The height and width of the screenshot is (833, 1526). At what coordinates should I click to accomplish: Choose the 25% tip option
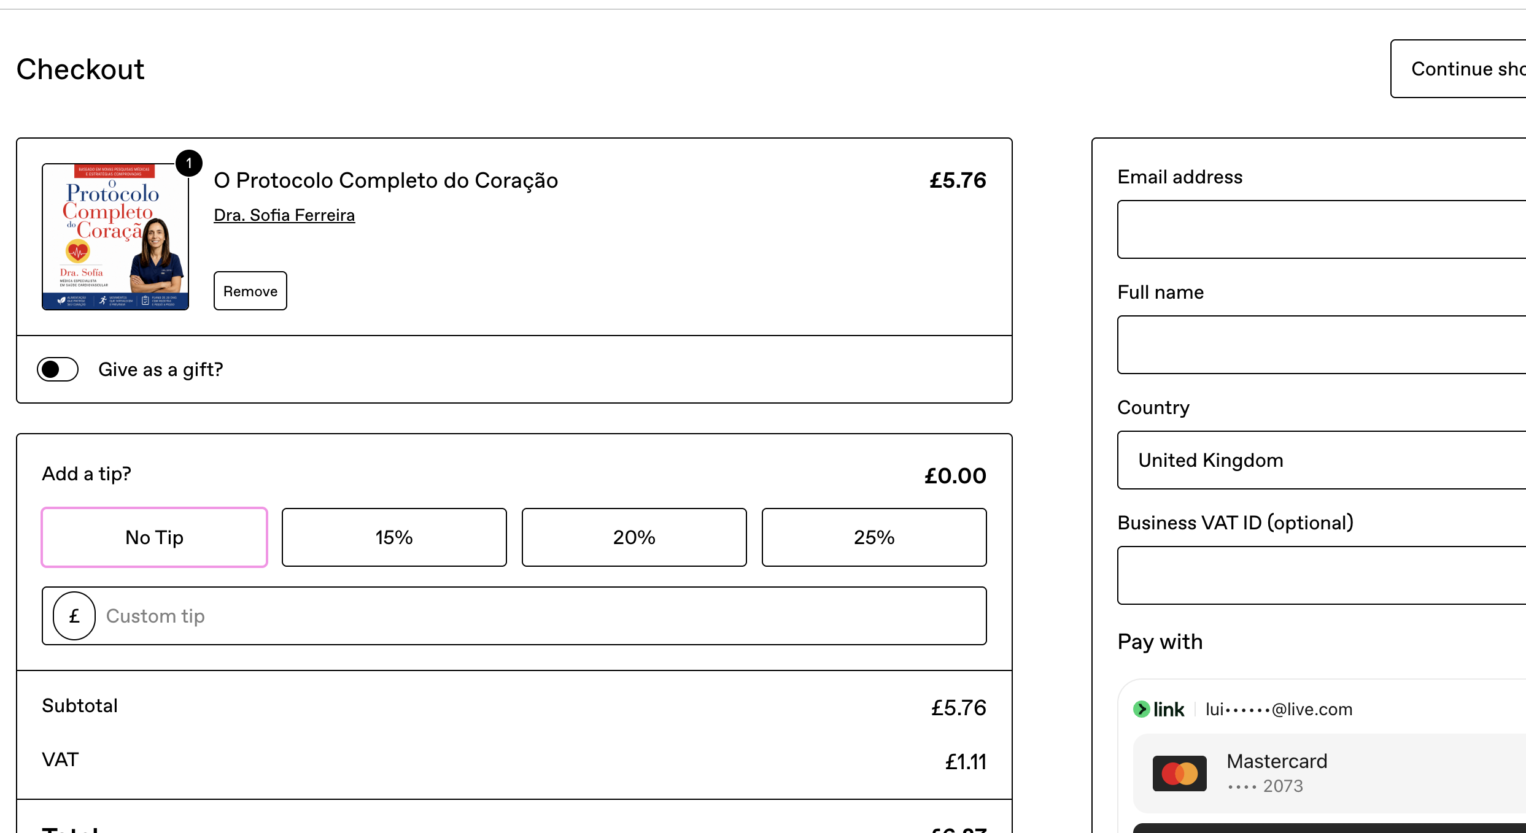(x=874, y=537)
